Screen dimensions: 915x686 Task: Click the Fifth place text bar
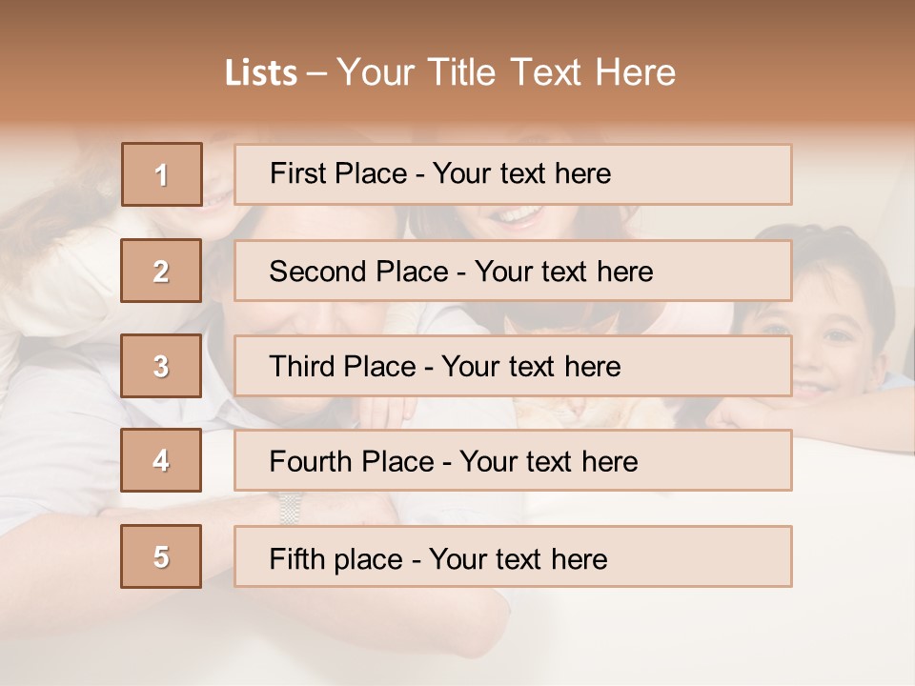[x=513, y=556]
